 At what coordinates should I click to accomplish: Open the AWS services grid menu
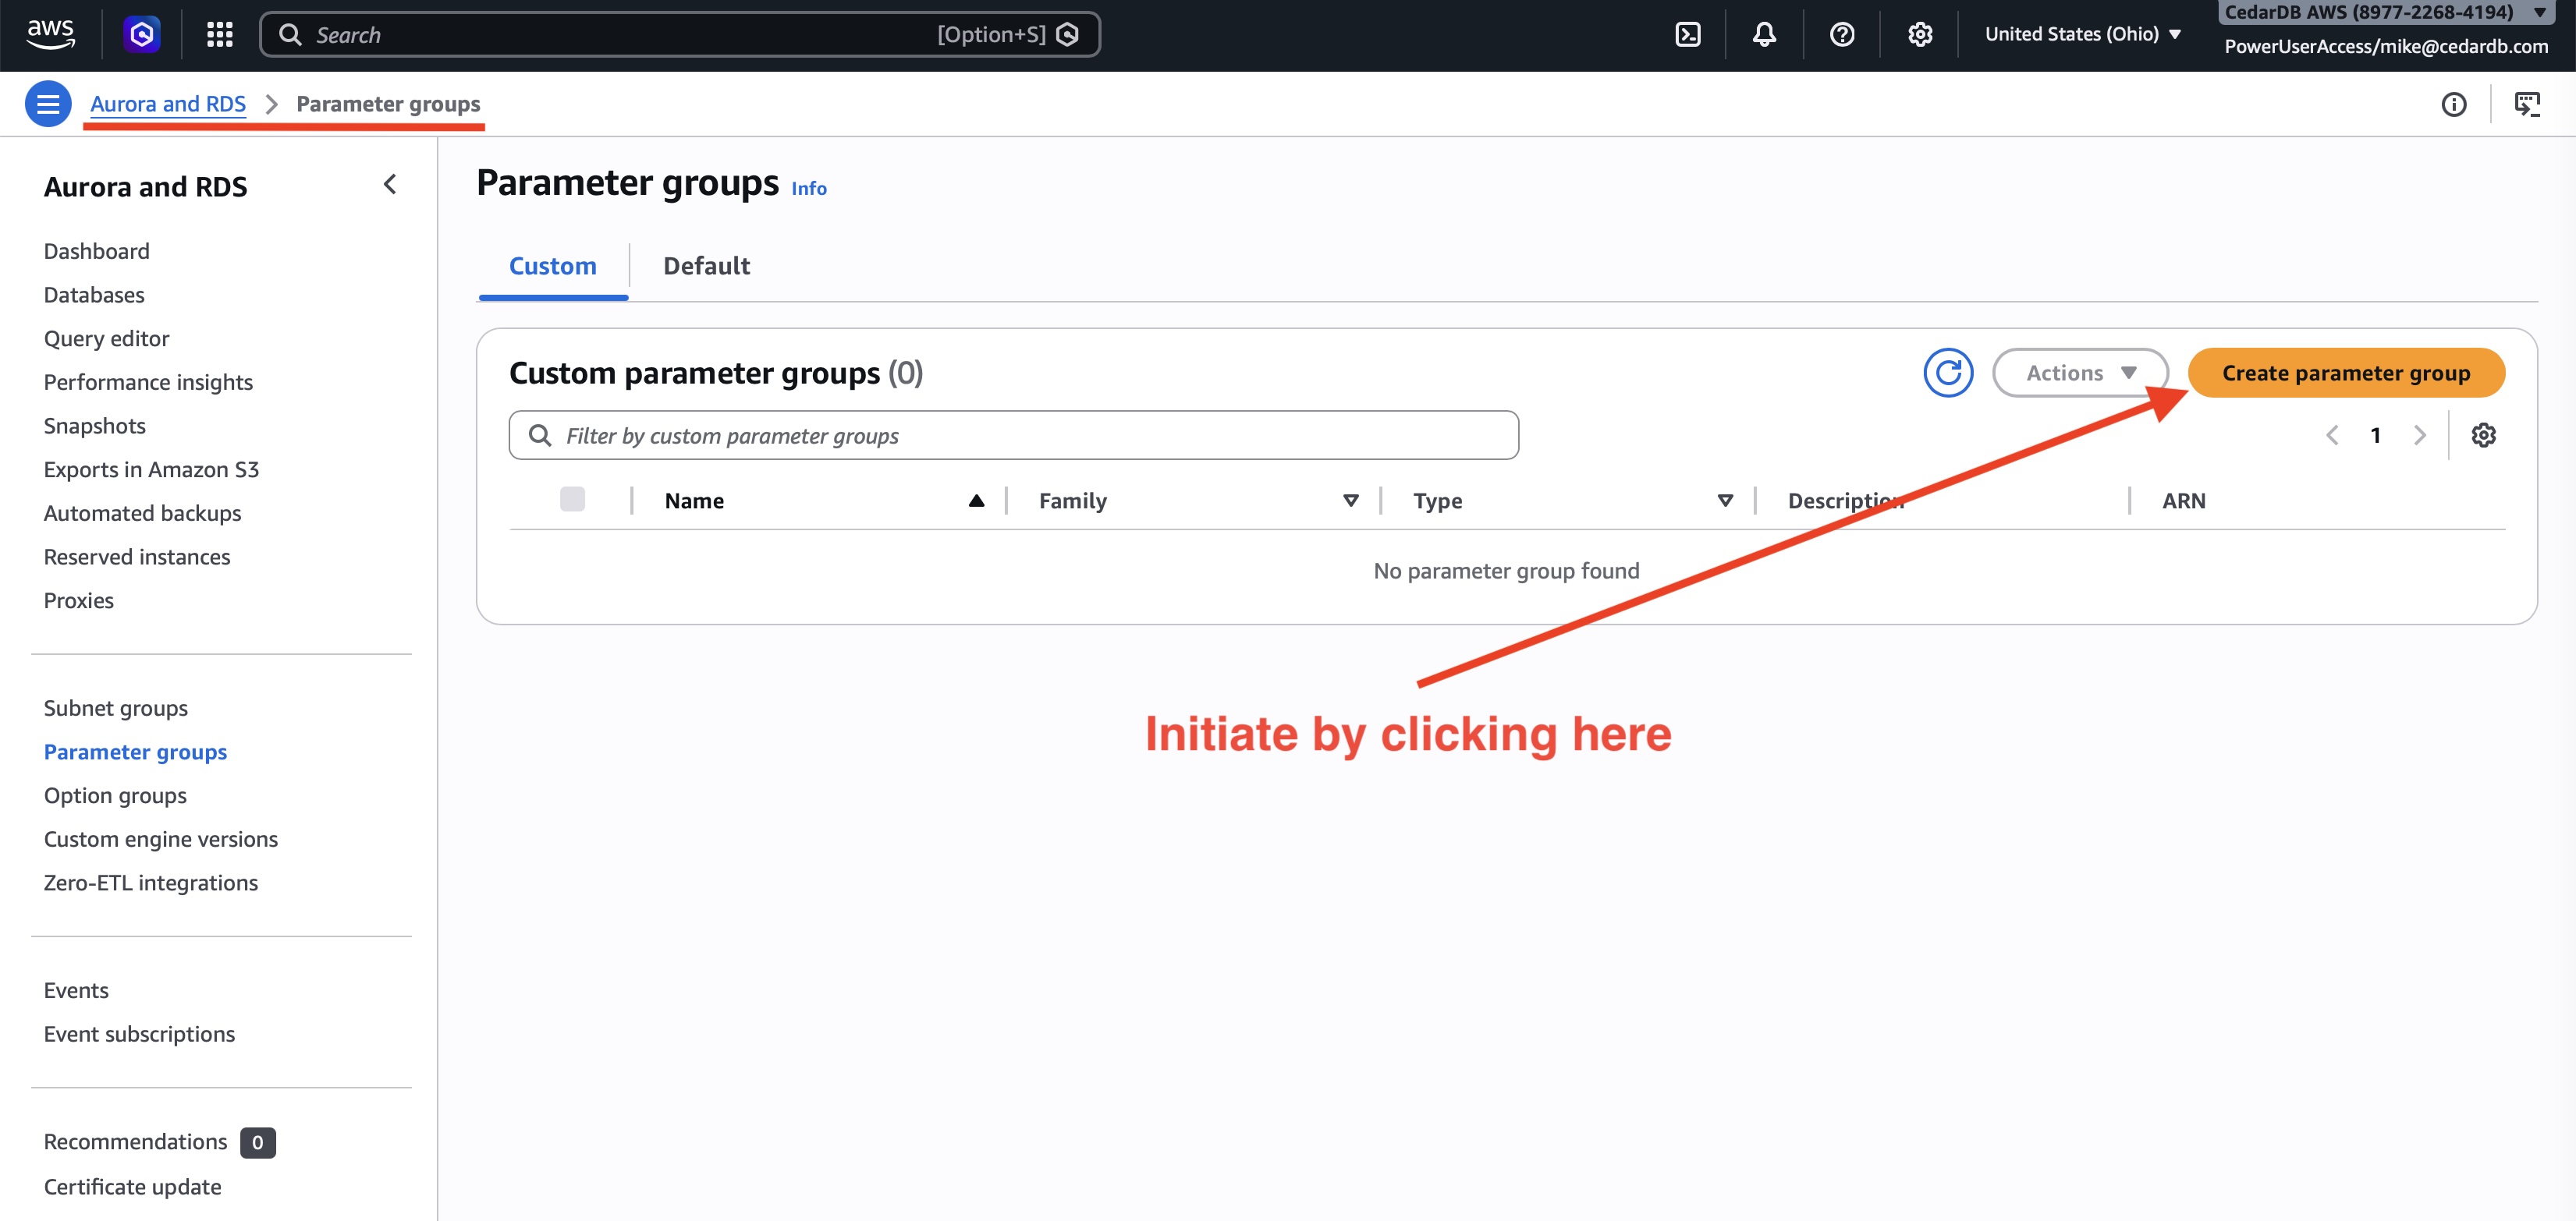click(x=219, y=34)
